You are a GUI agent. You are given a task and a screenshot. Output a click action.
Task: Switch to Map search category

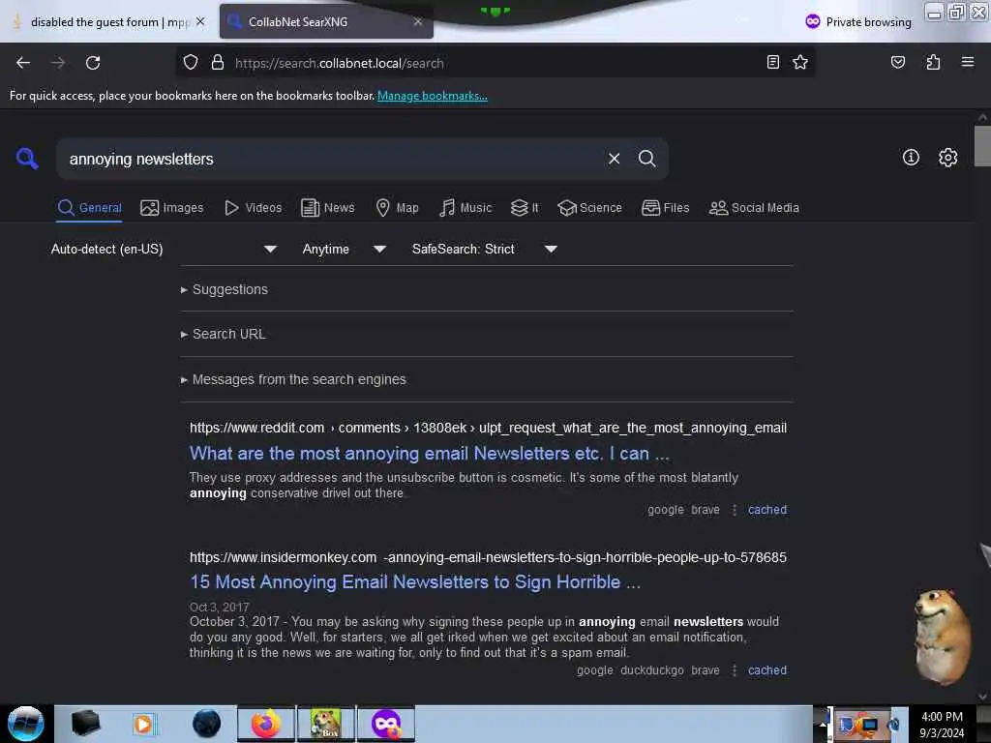pyautogui.click(x=397, y=208)
